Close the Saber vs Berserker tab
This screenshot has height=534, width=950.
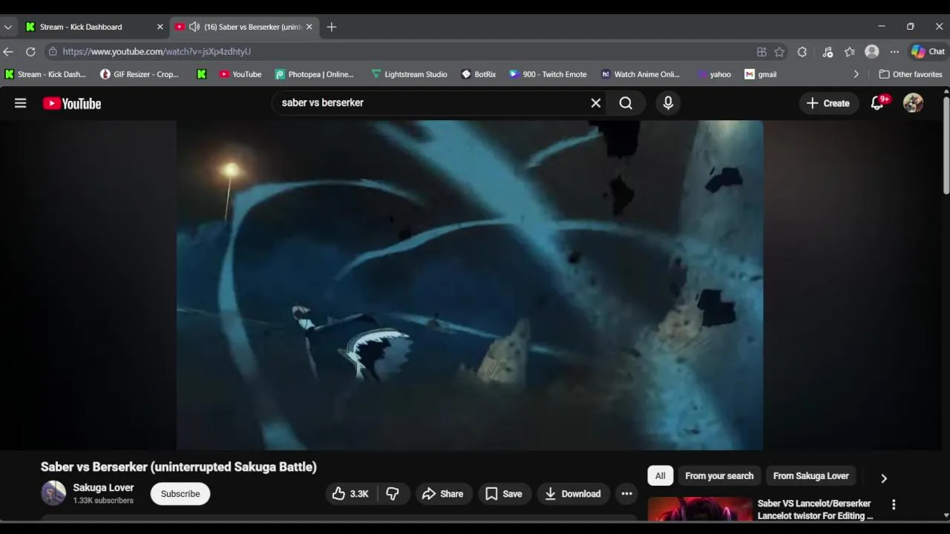tap(309, 27)
